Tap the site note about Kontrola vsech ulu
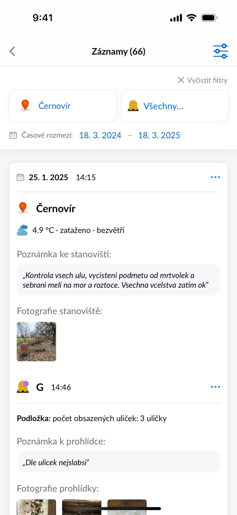 tap(118, 280)
